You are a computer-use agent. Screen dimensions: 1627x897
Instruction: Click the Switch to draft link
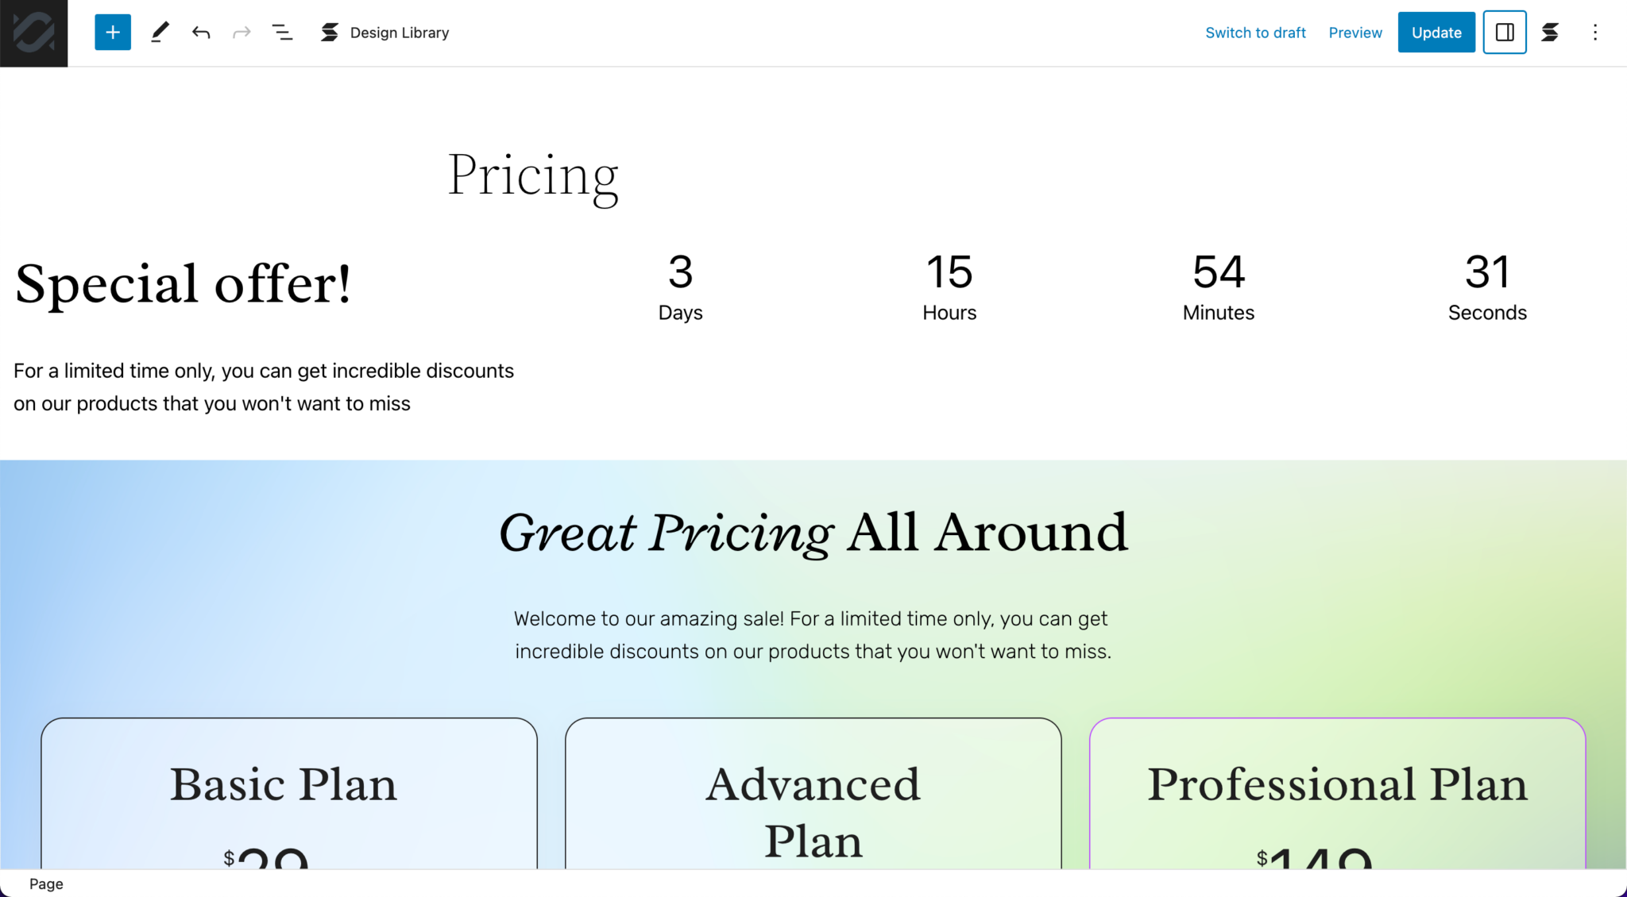1255,33
